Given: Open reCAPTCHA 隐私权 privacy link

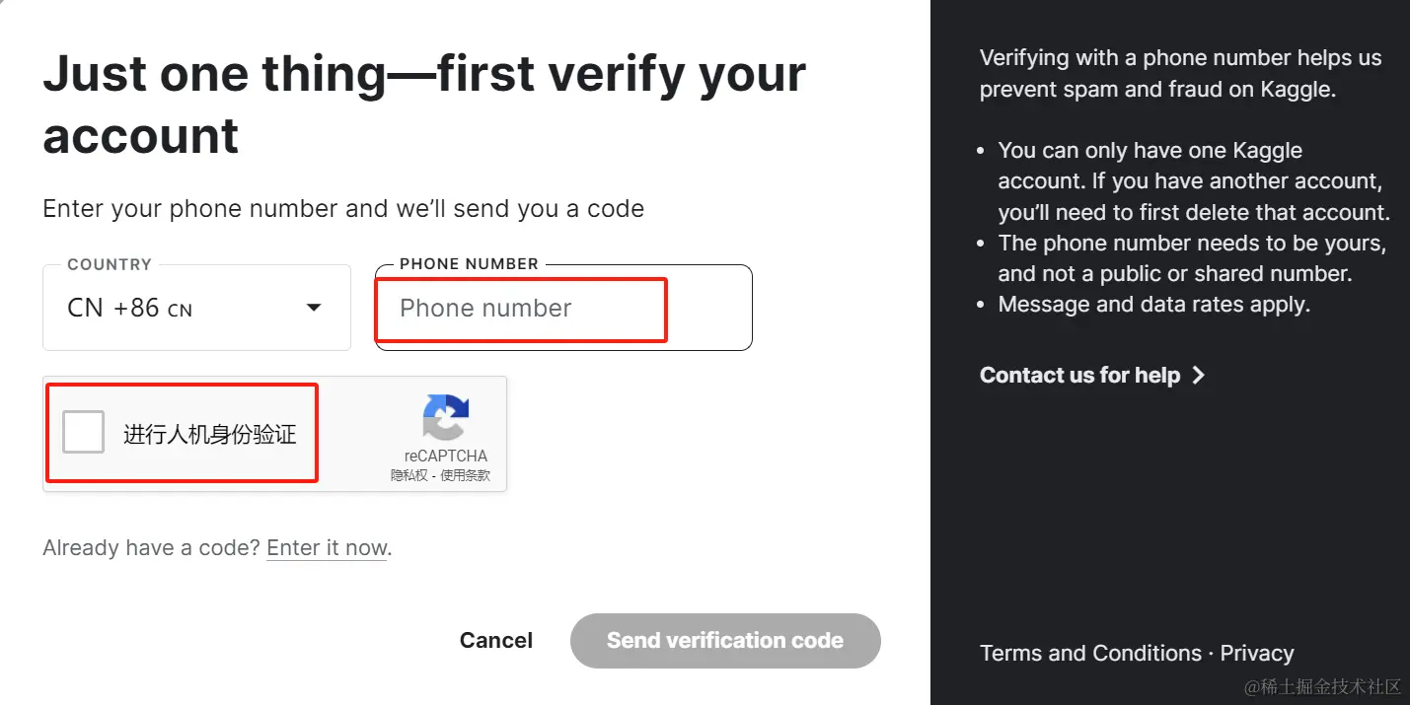Looking at the screenshot, I should coord(409,475).
